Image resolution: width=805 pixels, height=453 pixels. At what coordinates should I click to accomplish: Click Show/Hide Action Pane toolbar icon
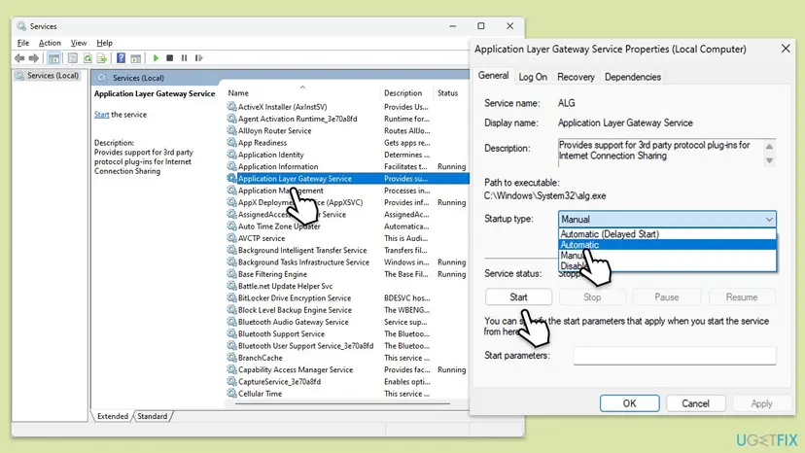point(135,58)
